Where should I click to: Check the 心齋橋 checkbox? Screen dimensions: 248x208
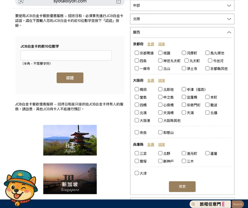point(160,105)
